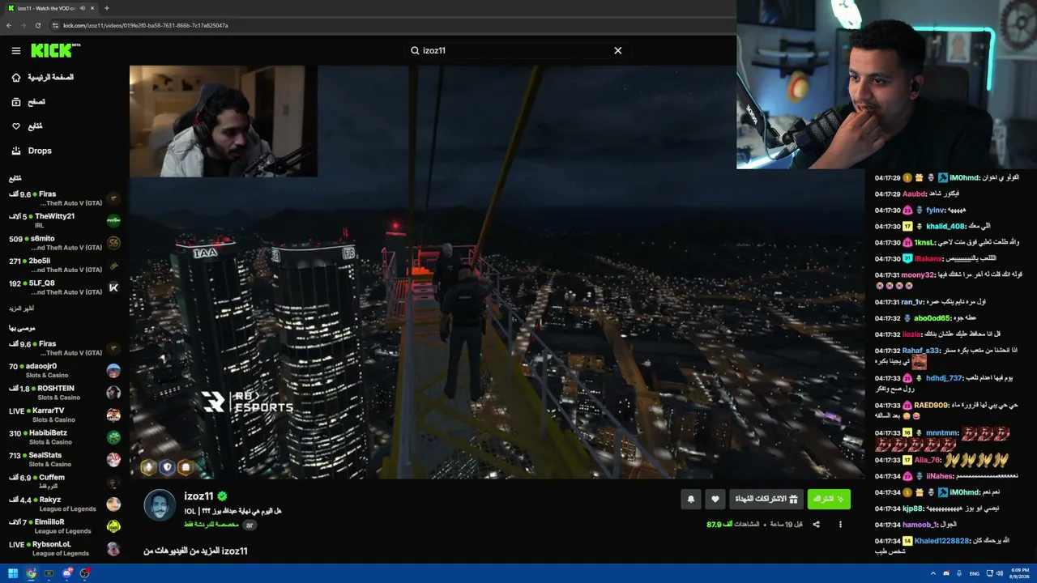Click the izoz11 profile avatar below video
This screenshot has width=1037, height=583.
click(x=160, y=506)
